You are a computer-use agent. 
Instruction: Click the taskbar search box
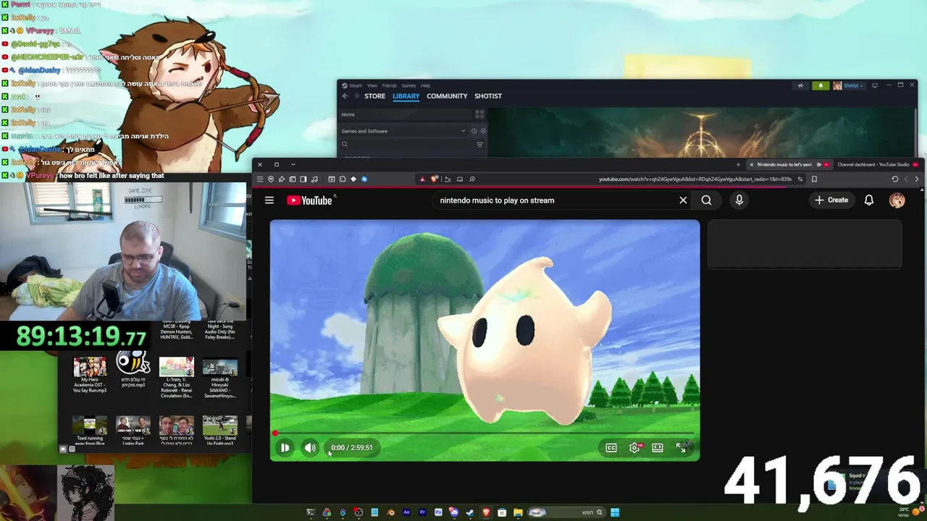click(566, 512)
